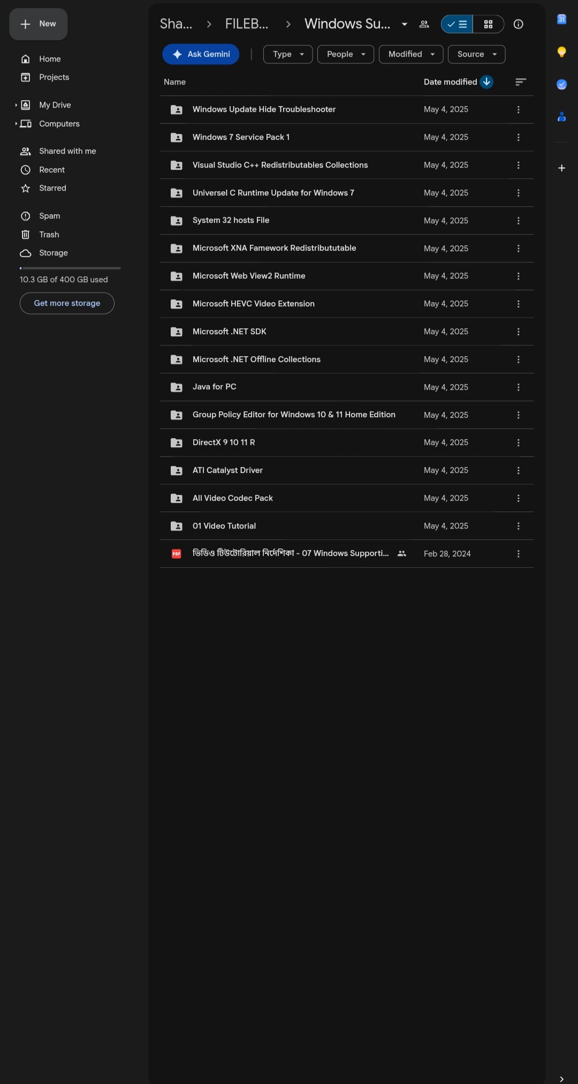578x1084 pixels.
Task: Click the folder icon for DirectX 9 10 11 R
Action: (176, 442)
